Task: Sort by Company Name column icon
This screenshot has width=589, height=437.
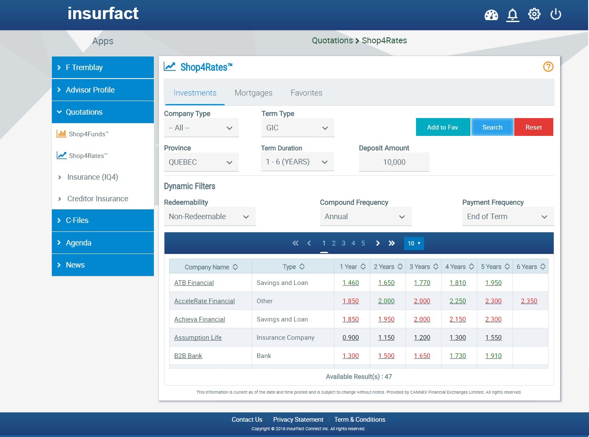Action: [235, 267]
